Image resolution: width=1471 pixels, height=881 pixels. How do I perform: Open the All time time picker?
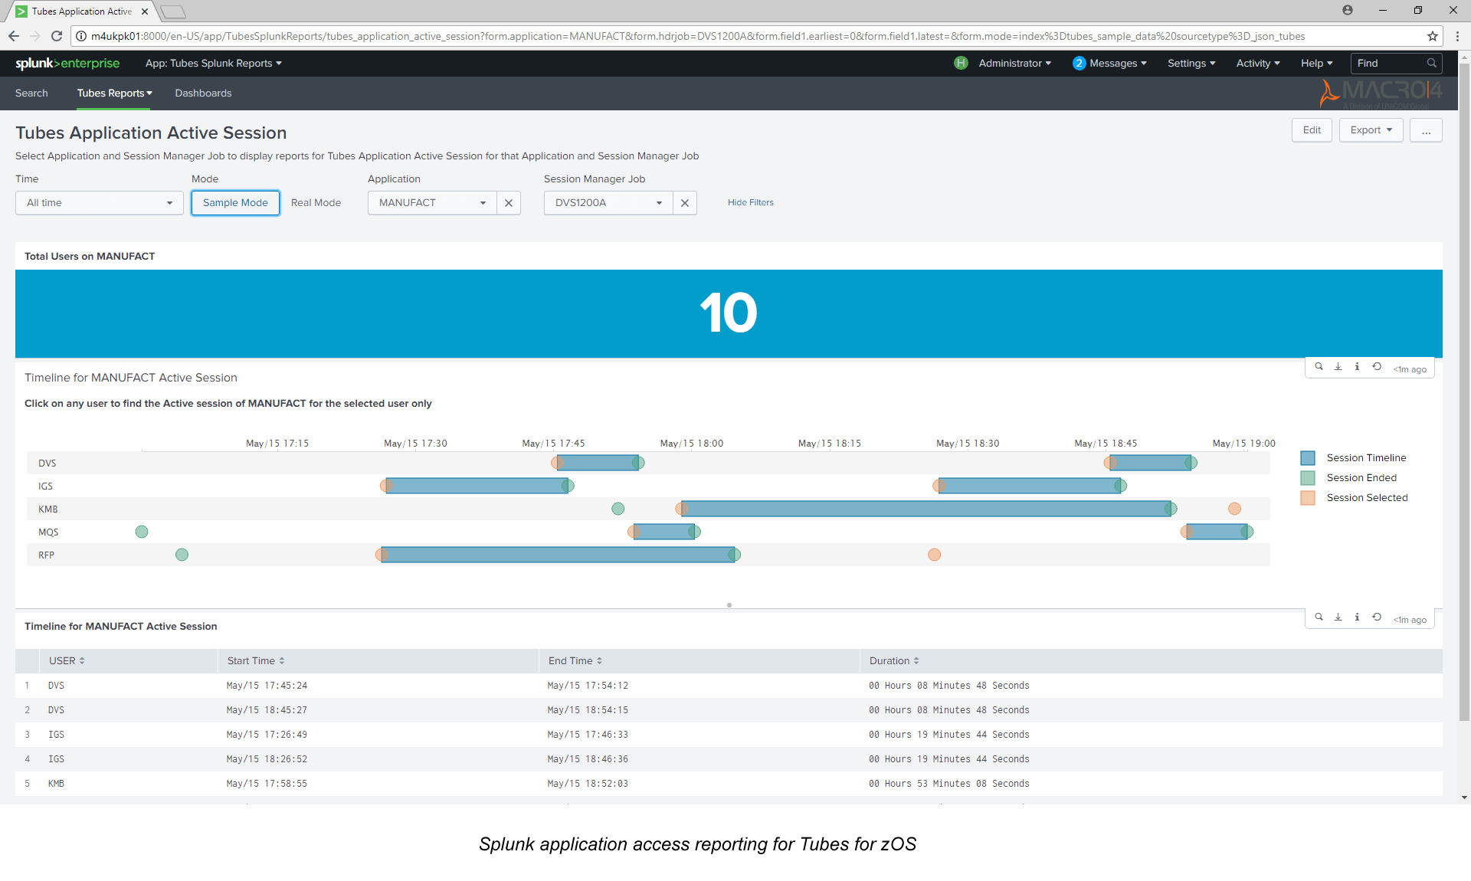coord(99,202)
